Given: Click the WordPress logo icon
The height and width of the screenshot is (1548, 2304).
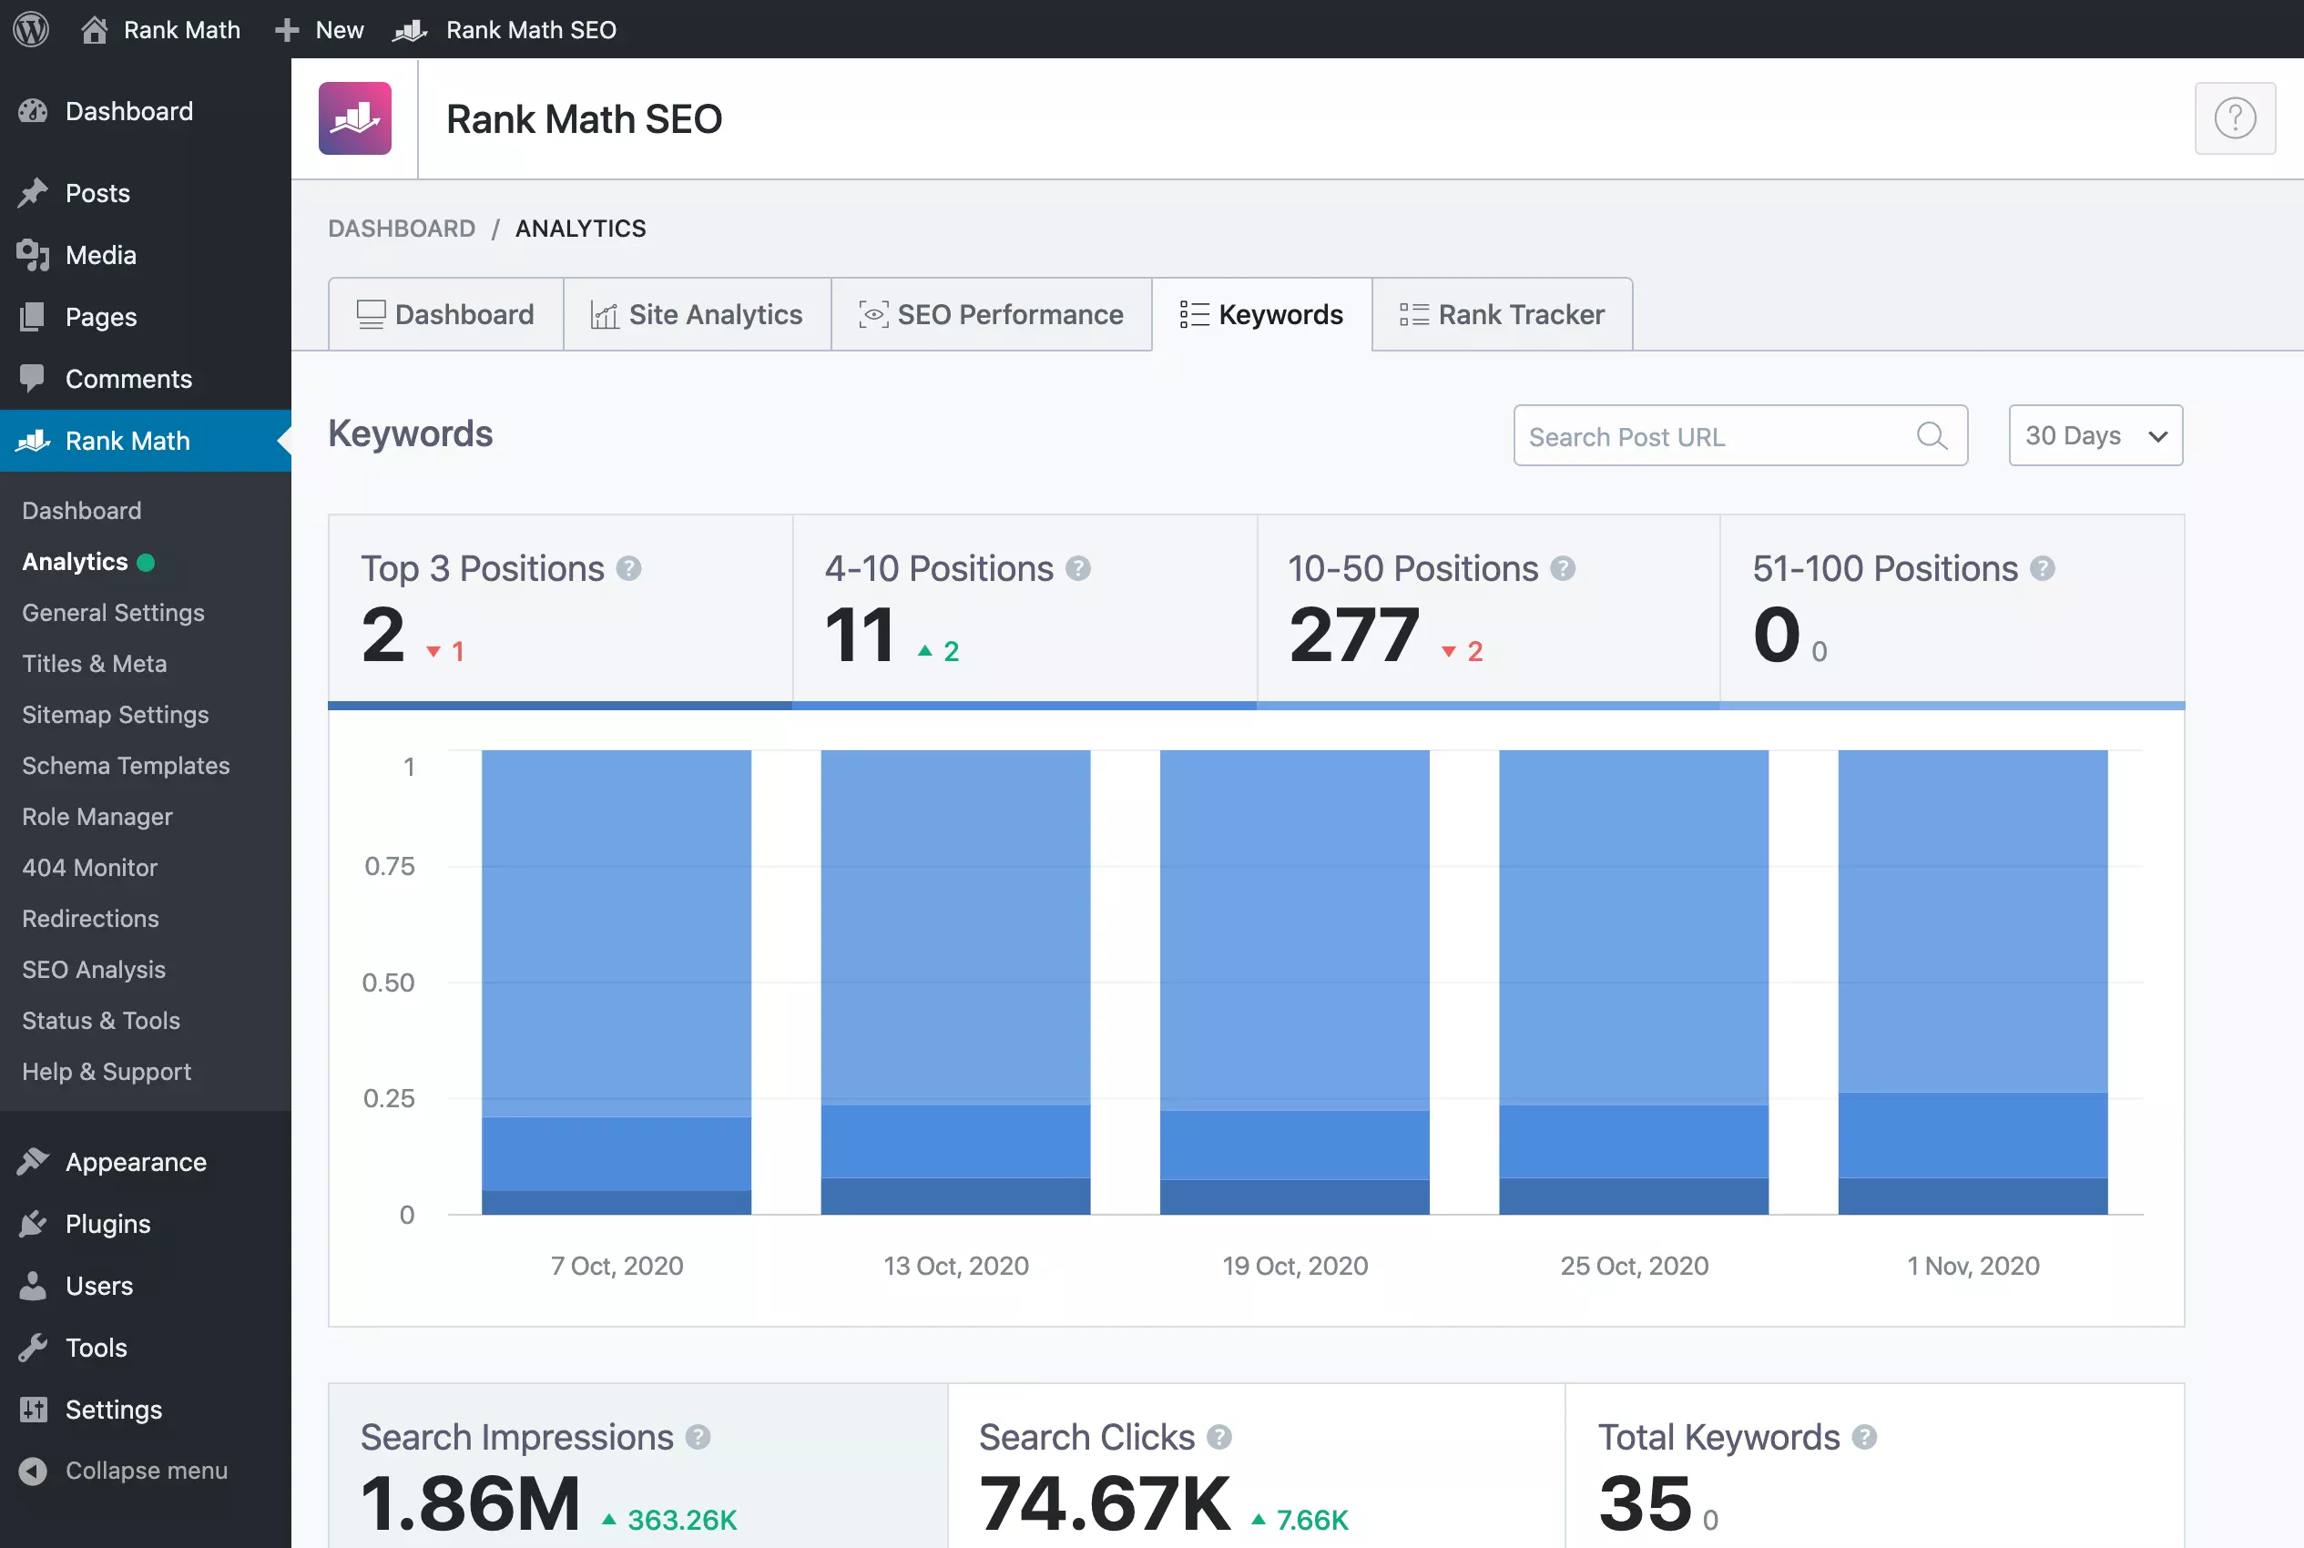Looking at the screenshot, I should point(32,28).
